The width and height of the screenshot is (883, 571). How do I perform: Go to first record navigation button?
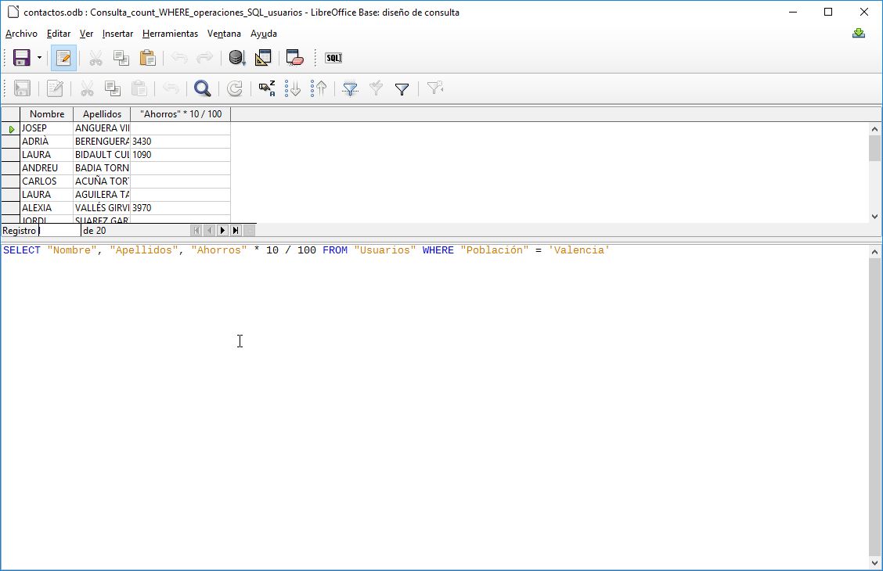point(196,230)
